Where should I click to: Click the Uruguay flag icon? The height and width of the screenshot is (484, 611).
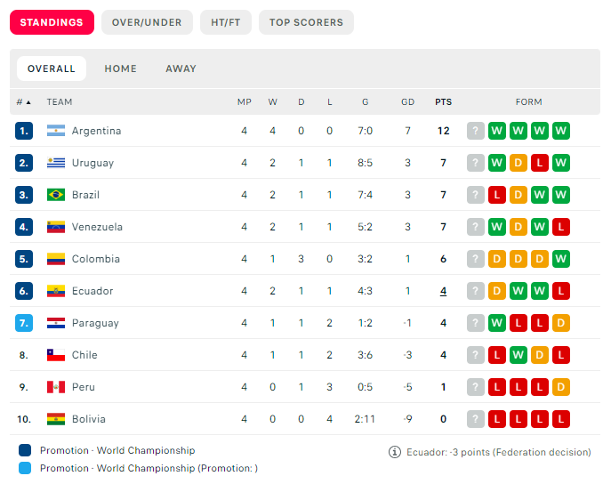coord(56,163)
